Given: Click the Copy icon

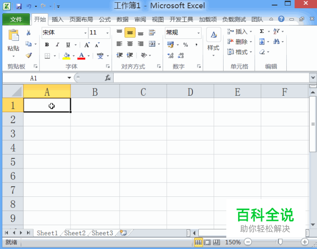Looking at the screenshot, I should pyautogui.click(x=28, y=44).
